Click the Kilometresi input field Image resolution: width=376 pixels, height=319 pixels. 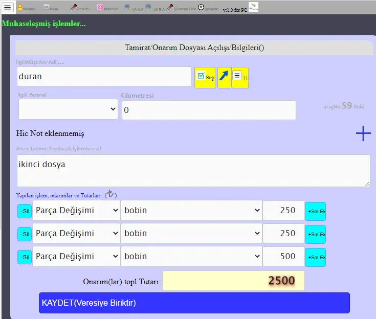click(209, 110)
